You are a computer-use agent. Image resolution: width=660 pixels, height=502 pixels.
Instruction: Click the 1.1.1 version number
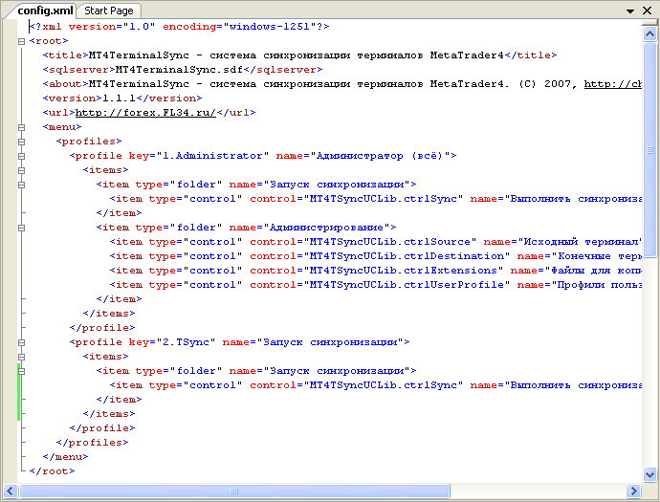click(119, 98)
